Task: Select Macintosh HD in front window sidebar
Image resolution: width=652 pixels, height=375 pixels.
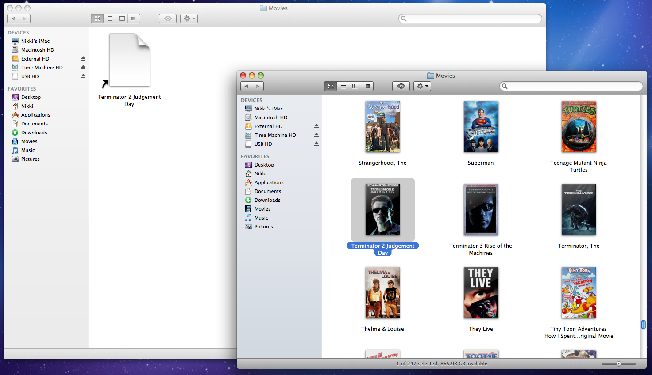Action: coord(271,117)
